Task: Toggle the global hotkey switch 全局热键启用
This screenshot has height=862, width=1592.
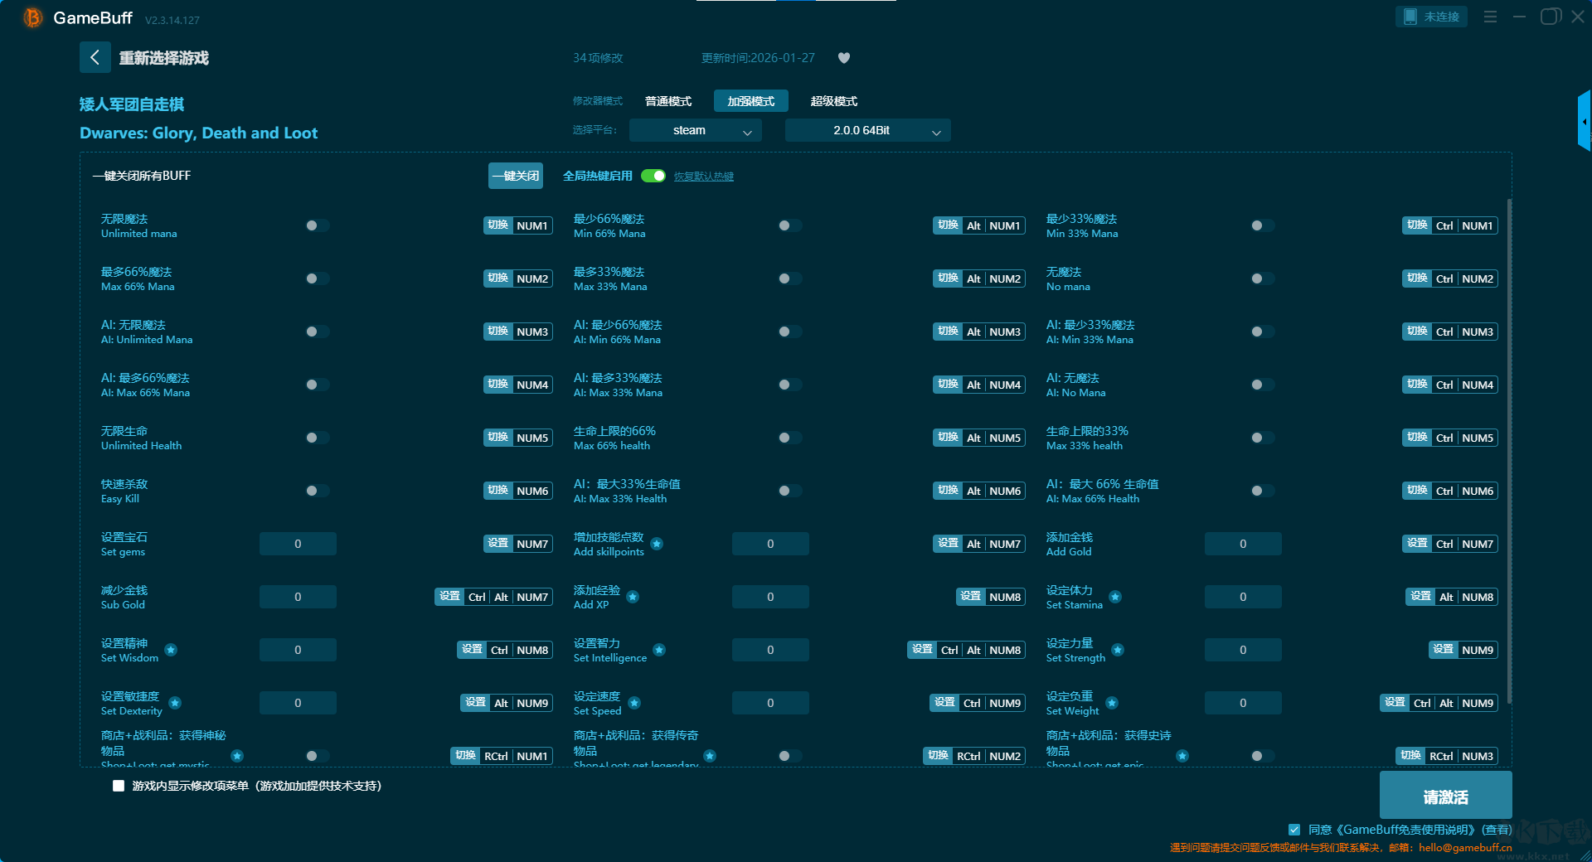Action: [653, 176]
